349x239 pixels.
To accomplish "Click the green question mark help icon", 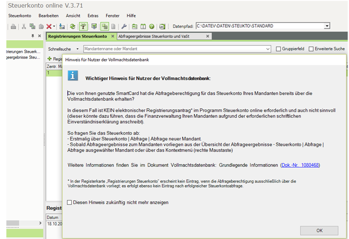I will point(152,27).
